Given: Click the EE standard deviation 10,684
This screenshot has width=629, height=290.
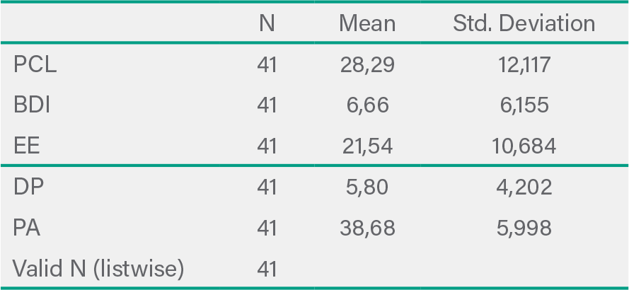Looking at the screenshot, I should [524, 146].
